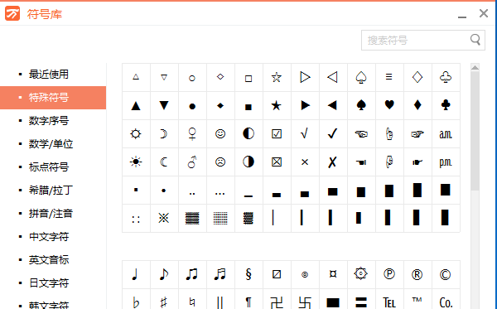
Task: Insert the hollow club symbol
Action: 446,77
